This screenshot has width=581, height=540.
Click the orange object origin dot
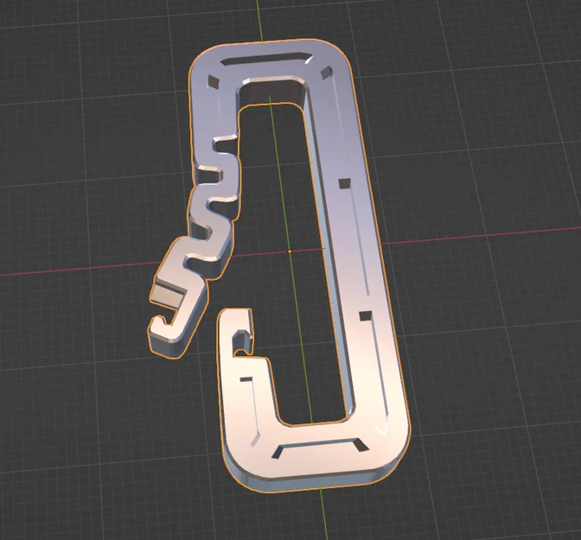click(290, 251)
